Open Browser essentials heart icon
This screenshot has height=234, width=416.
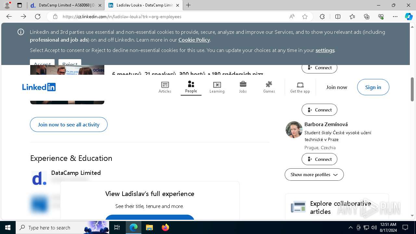coord(381,17)
